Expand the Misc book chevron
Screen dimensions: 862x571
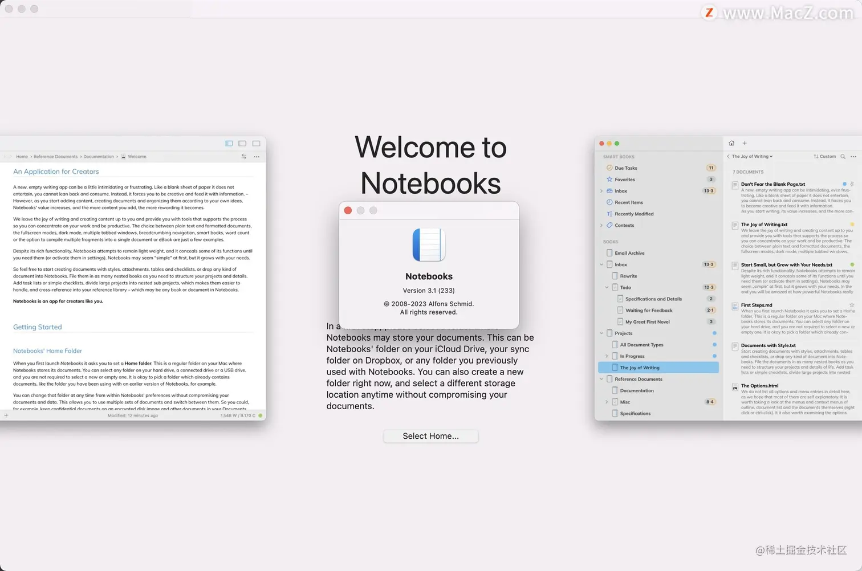pyautogui.click(x=607, y=402)
